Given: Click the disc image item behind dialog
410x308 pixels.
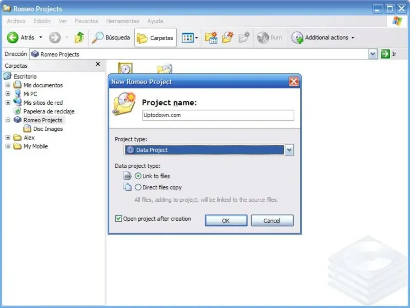Looking at the screenshot, I should [x=125, y=68].
